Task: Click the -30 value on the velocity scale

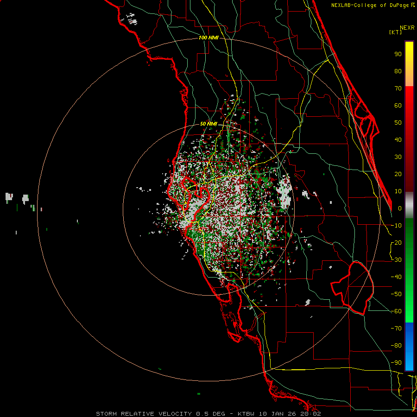Action: 396,260
